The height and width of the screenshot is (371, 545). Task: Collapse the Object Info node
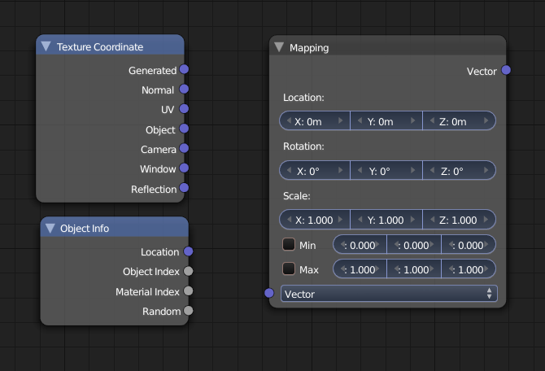50,229
